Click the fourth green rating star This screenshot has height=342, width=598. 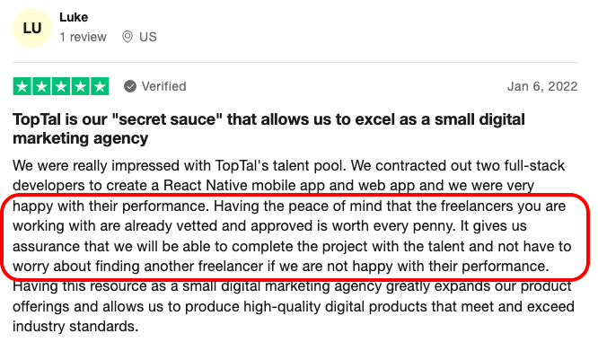[x=81, y=86]
